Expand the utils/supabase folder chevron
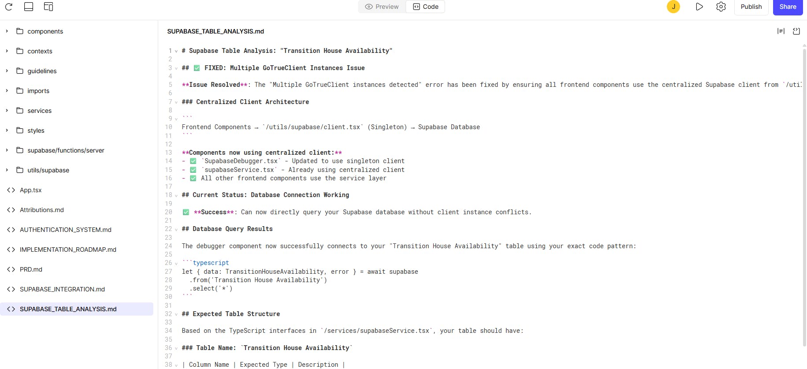 tap(7, 170)
